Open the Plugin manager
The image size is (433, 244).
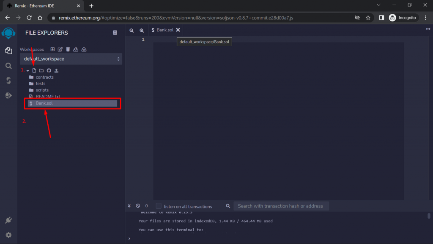click(8, 220)
